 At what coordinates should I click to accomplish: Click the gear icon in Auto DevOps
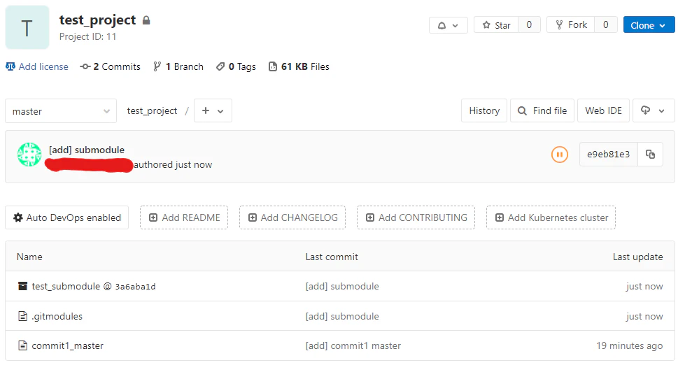click(x=18, y=217)
